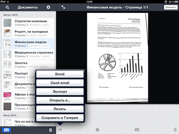This screenshot has height=134, width=179.
Task: Click the trash icon under document list
Action: pos(50,130)
